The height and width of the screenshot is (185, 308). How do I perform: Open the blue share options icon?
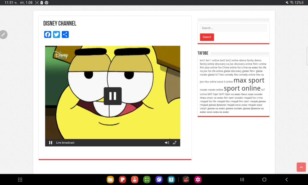(x=65, y=35)
